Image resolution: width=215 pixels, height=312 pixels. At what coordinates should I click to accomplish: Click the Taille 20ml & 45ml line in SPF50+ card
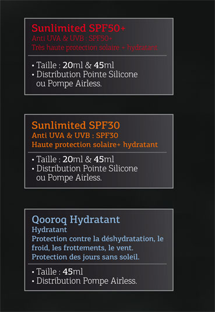(x=73, y=65)
